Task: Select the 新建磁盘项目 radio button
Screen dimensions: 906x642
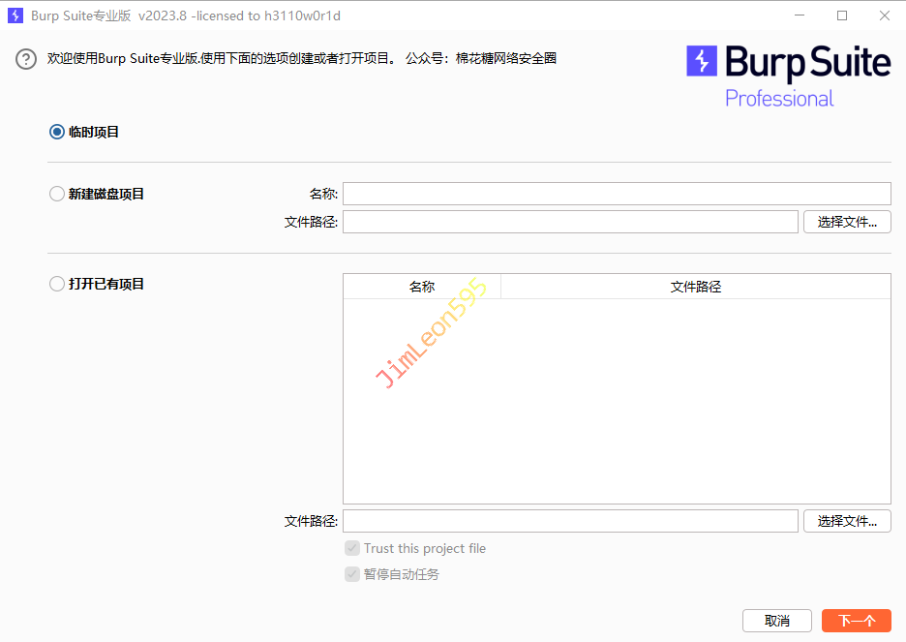Action: [57, 194]
